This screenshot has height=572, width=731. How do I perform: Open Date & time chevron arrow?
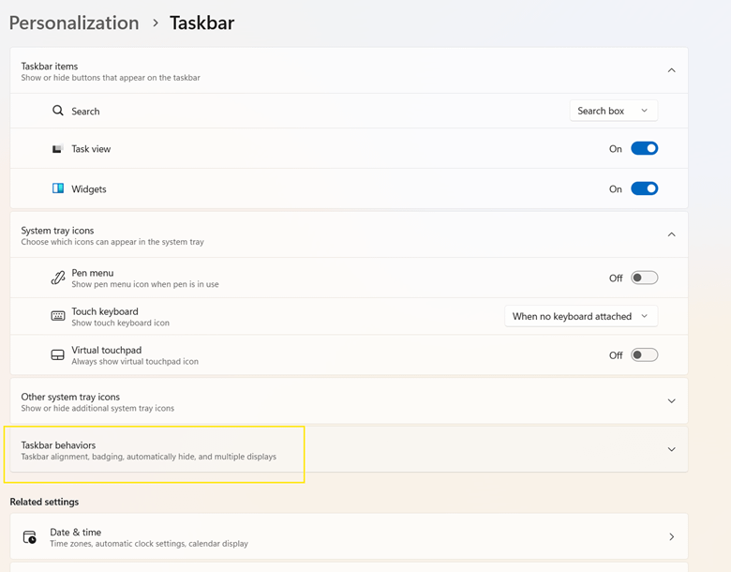tap(671, 537)
